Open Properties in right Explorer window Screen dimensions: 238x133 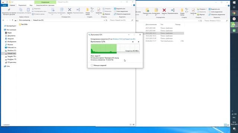[x=193, y=11]
